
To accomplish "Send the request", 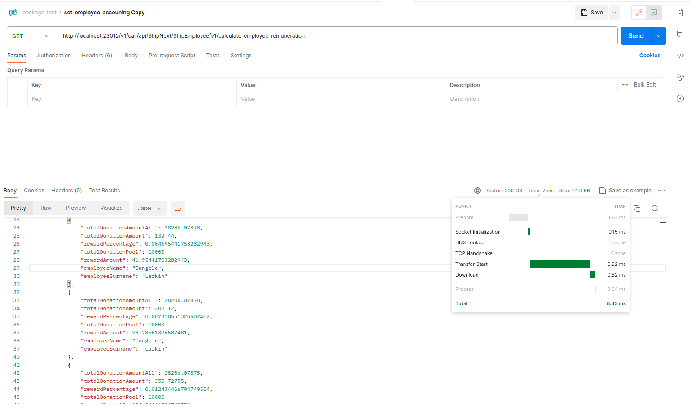I will pyautogui.click(x=636, y=36).
